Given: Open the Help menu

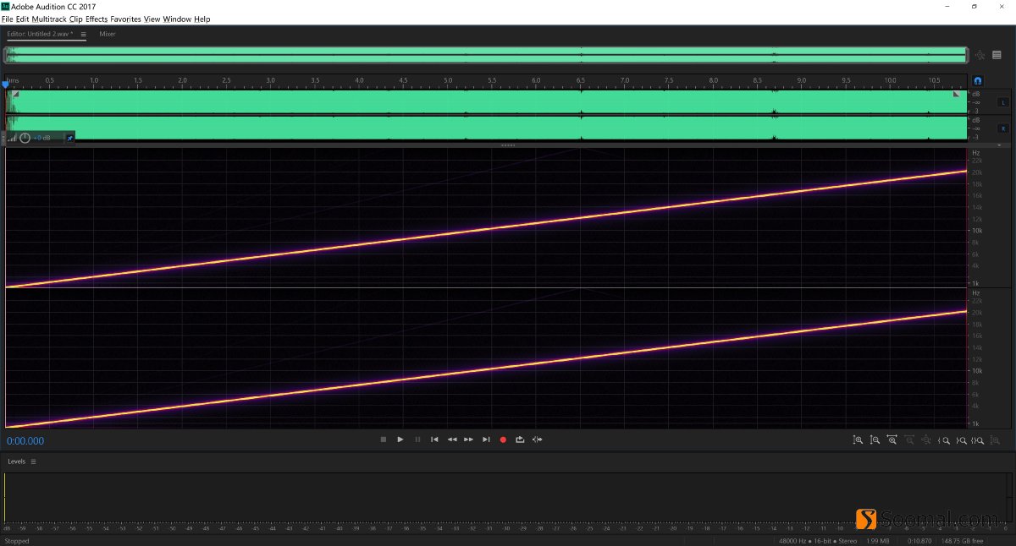Looking at the screenshot, I should click(x=202, y=19).
